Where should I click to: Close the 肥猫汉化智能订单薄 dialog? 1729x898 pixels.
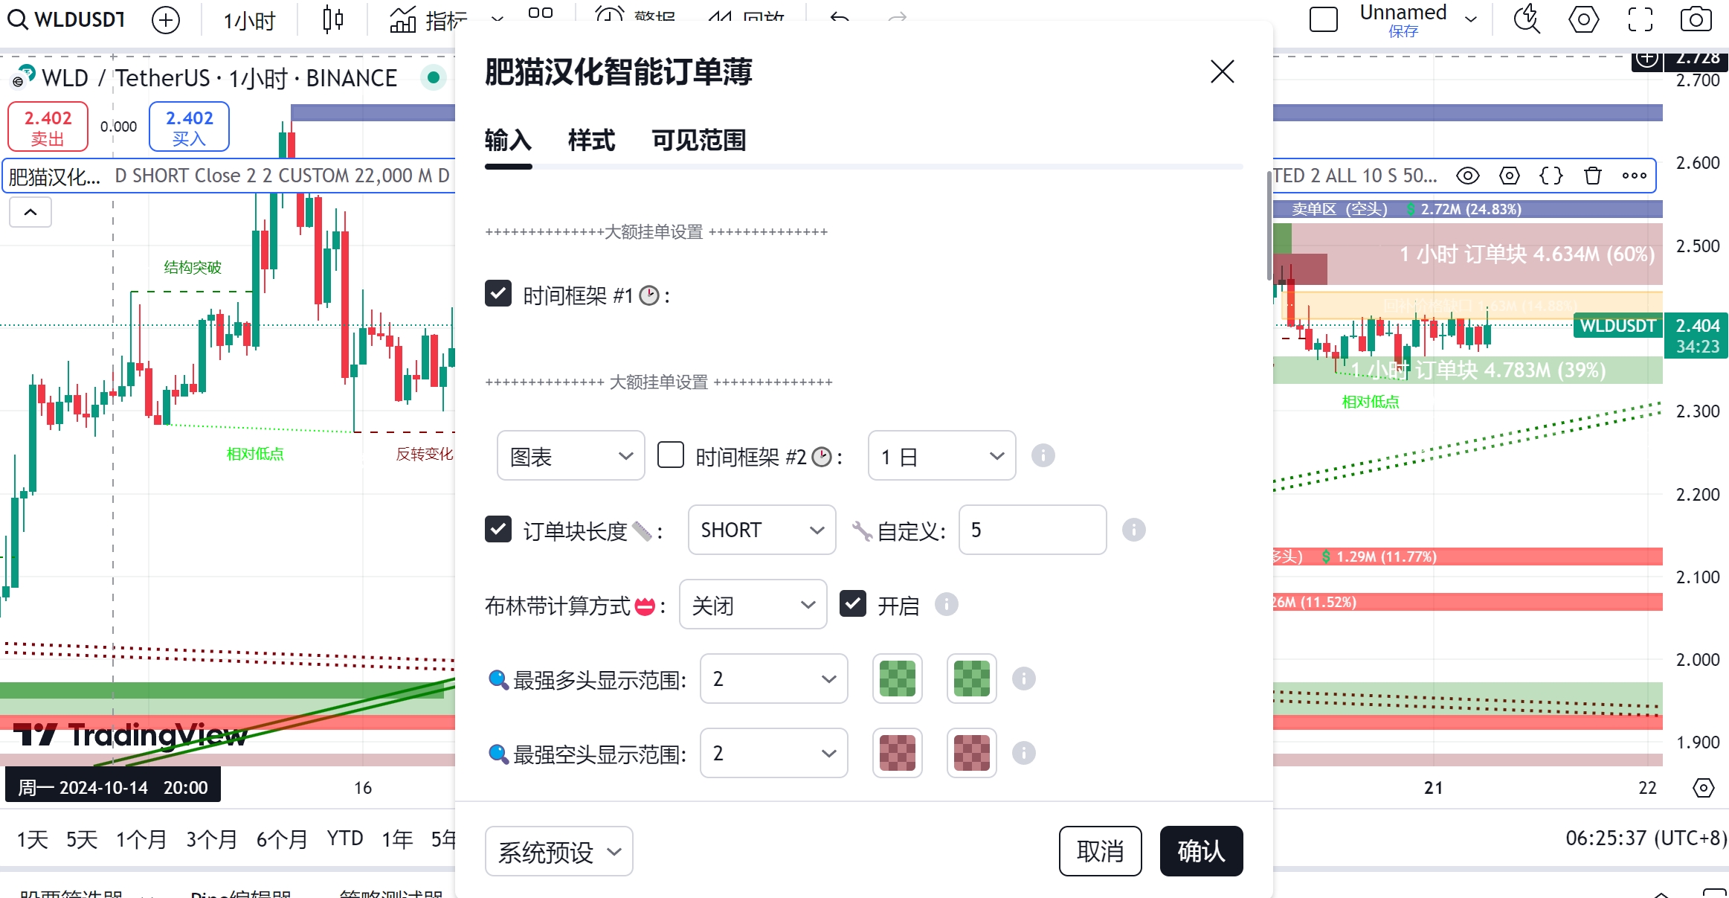(x=1223, y=72)
